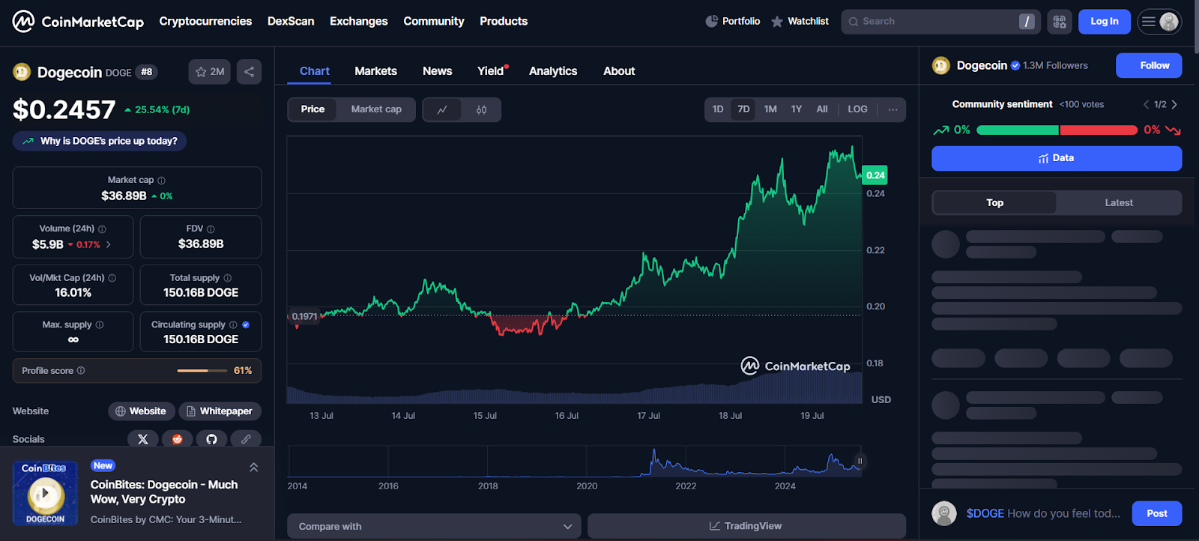The width and height of the screenshot is (1199, 541).
Task: Open DexScan in the top navigation
Action: [291, 21]
